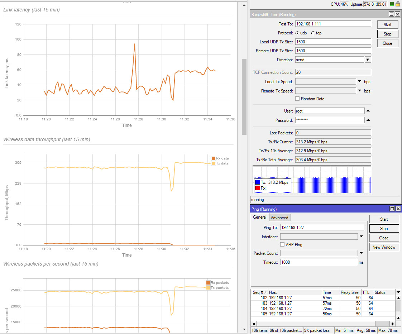Click the blue Tx color swatch
Image resolution: width=402 pixels, height=334 pixels.
coord(258,182)
